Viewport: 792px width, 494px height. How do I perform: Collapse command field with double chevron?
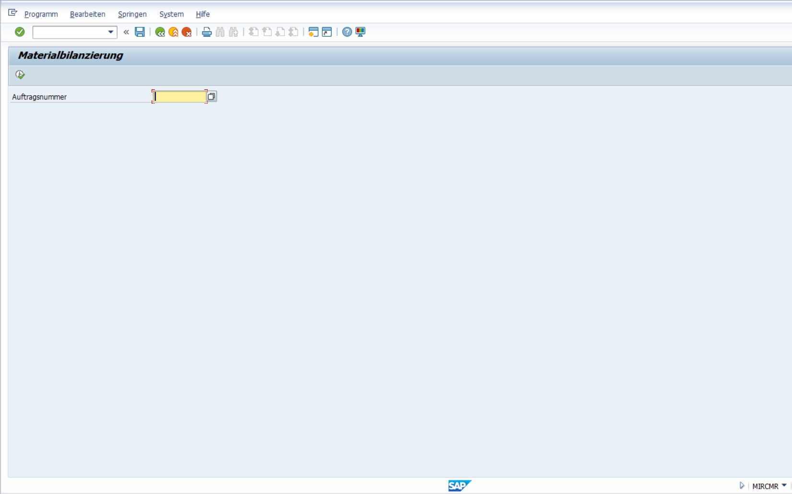[x=126, y=32]
